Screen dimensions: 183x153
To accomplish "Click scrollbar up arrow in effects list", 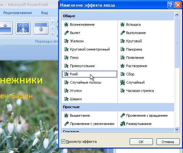I will (177, 15).
